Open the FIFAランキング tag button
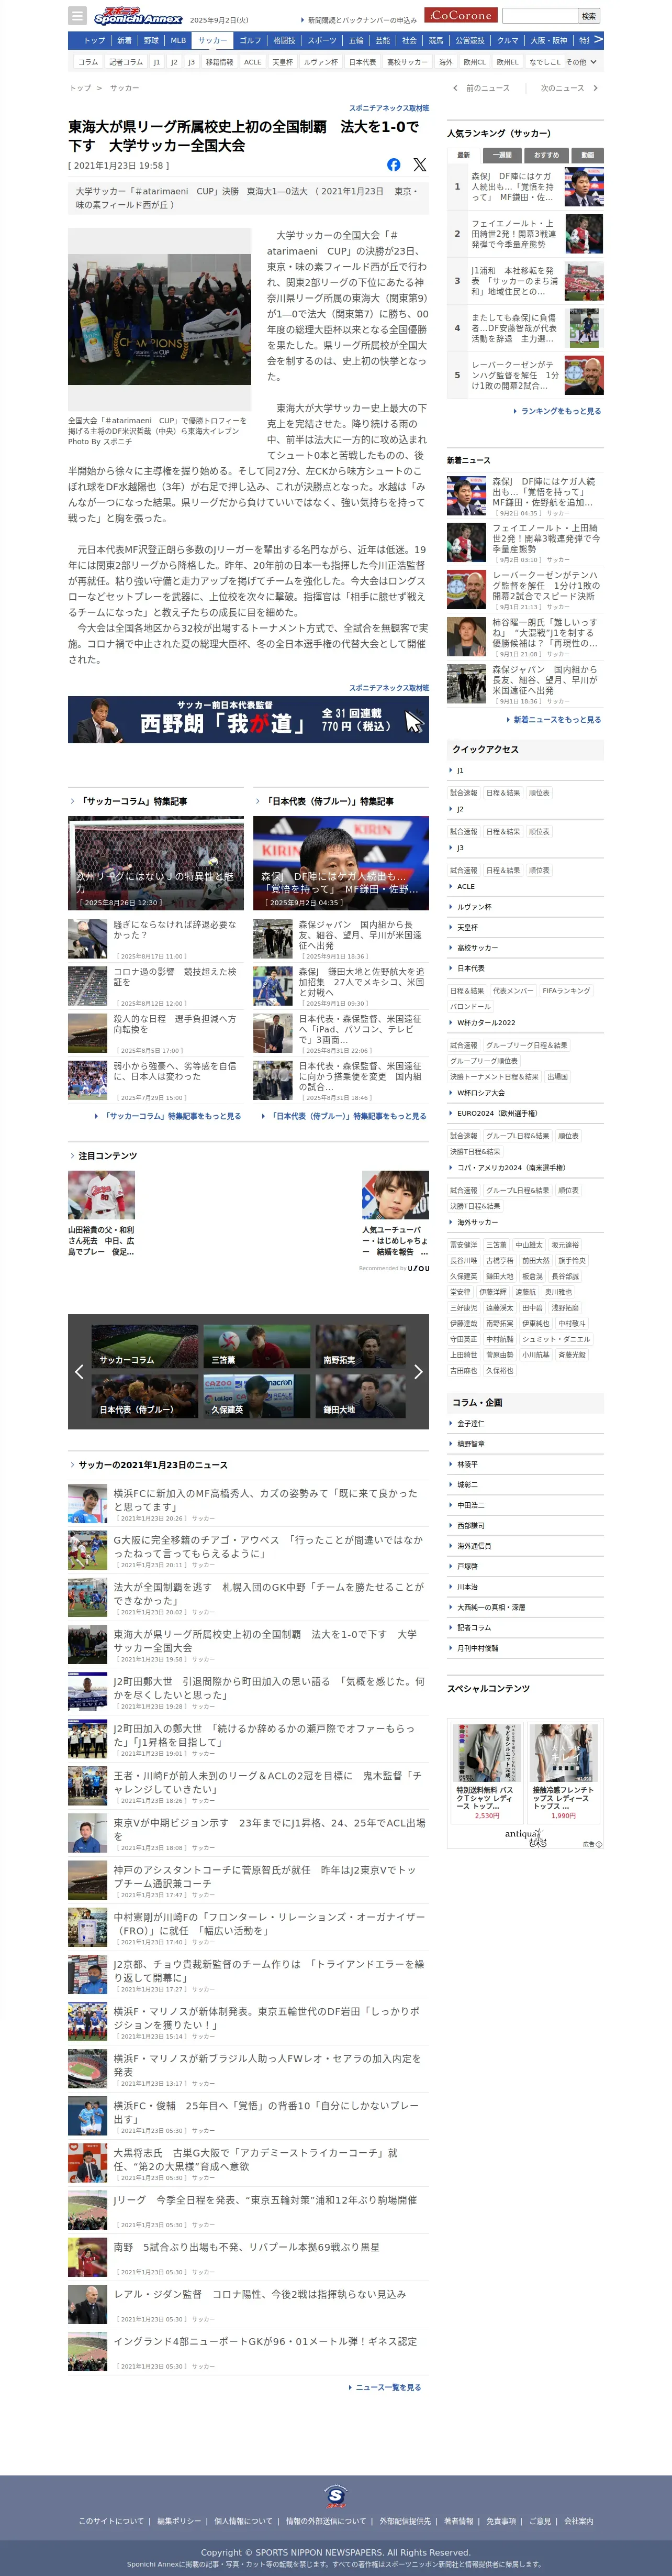 click(566, 990)
